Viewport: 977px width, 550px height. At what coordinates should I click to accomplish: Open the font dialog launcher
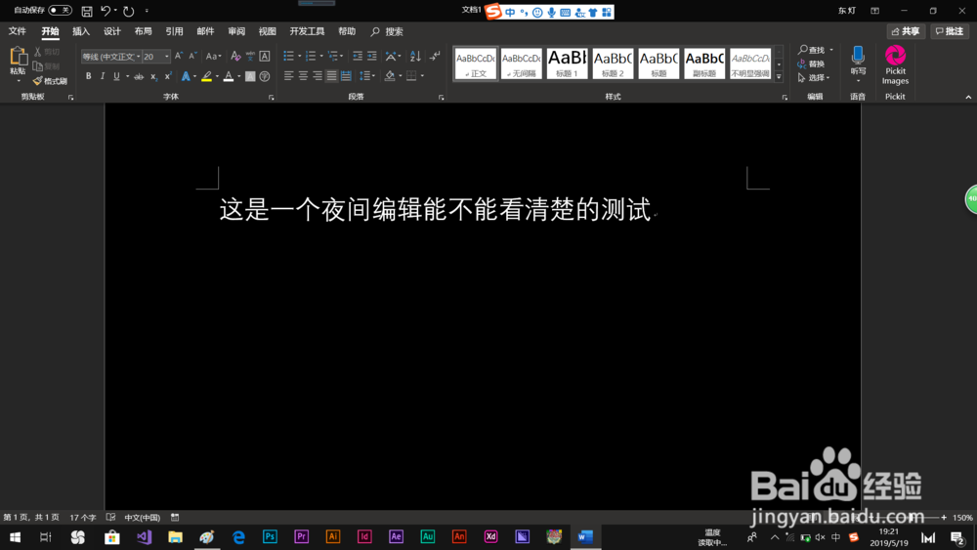click(271, 97)
